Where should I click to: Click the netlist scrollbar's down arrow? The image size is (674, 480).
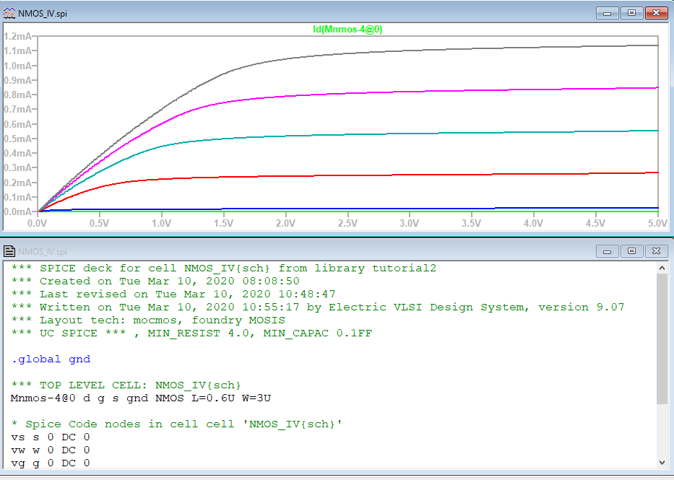[662, 462]
